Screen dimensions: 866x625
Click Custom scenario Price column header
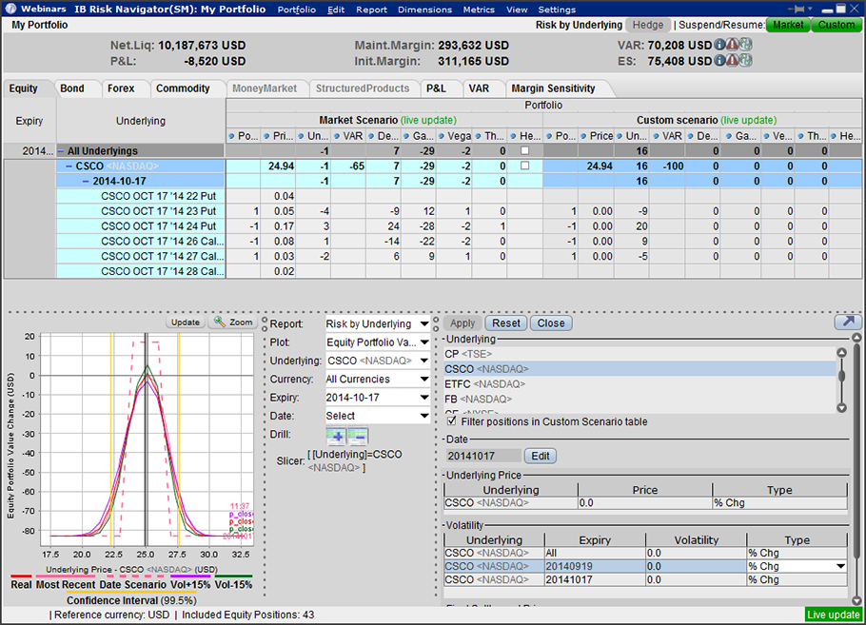596,136
